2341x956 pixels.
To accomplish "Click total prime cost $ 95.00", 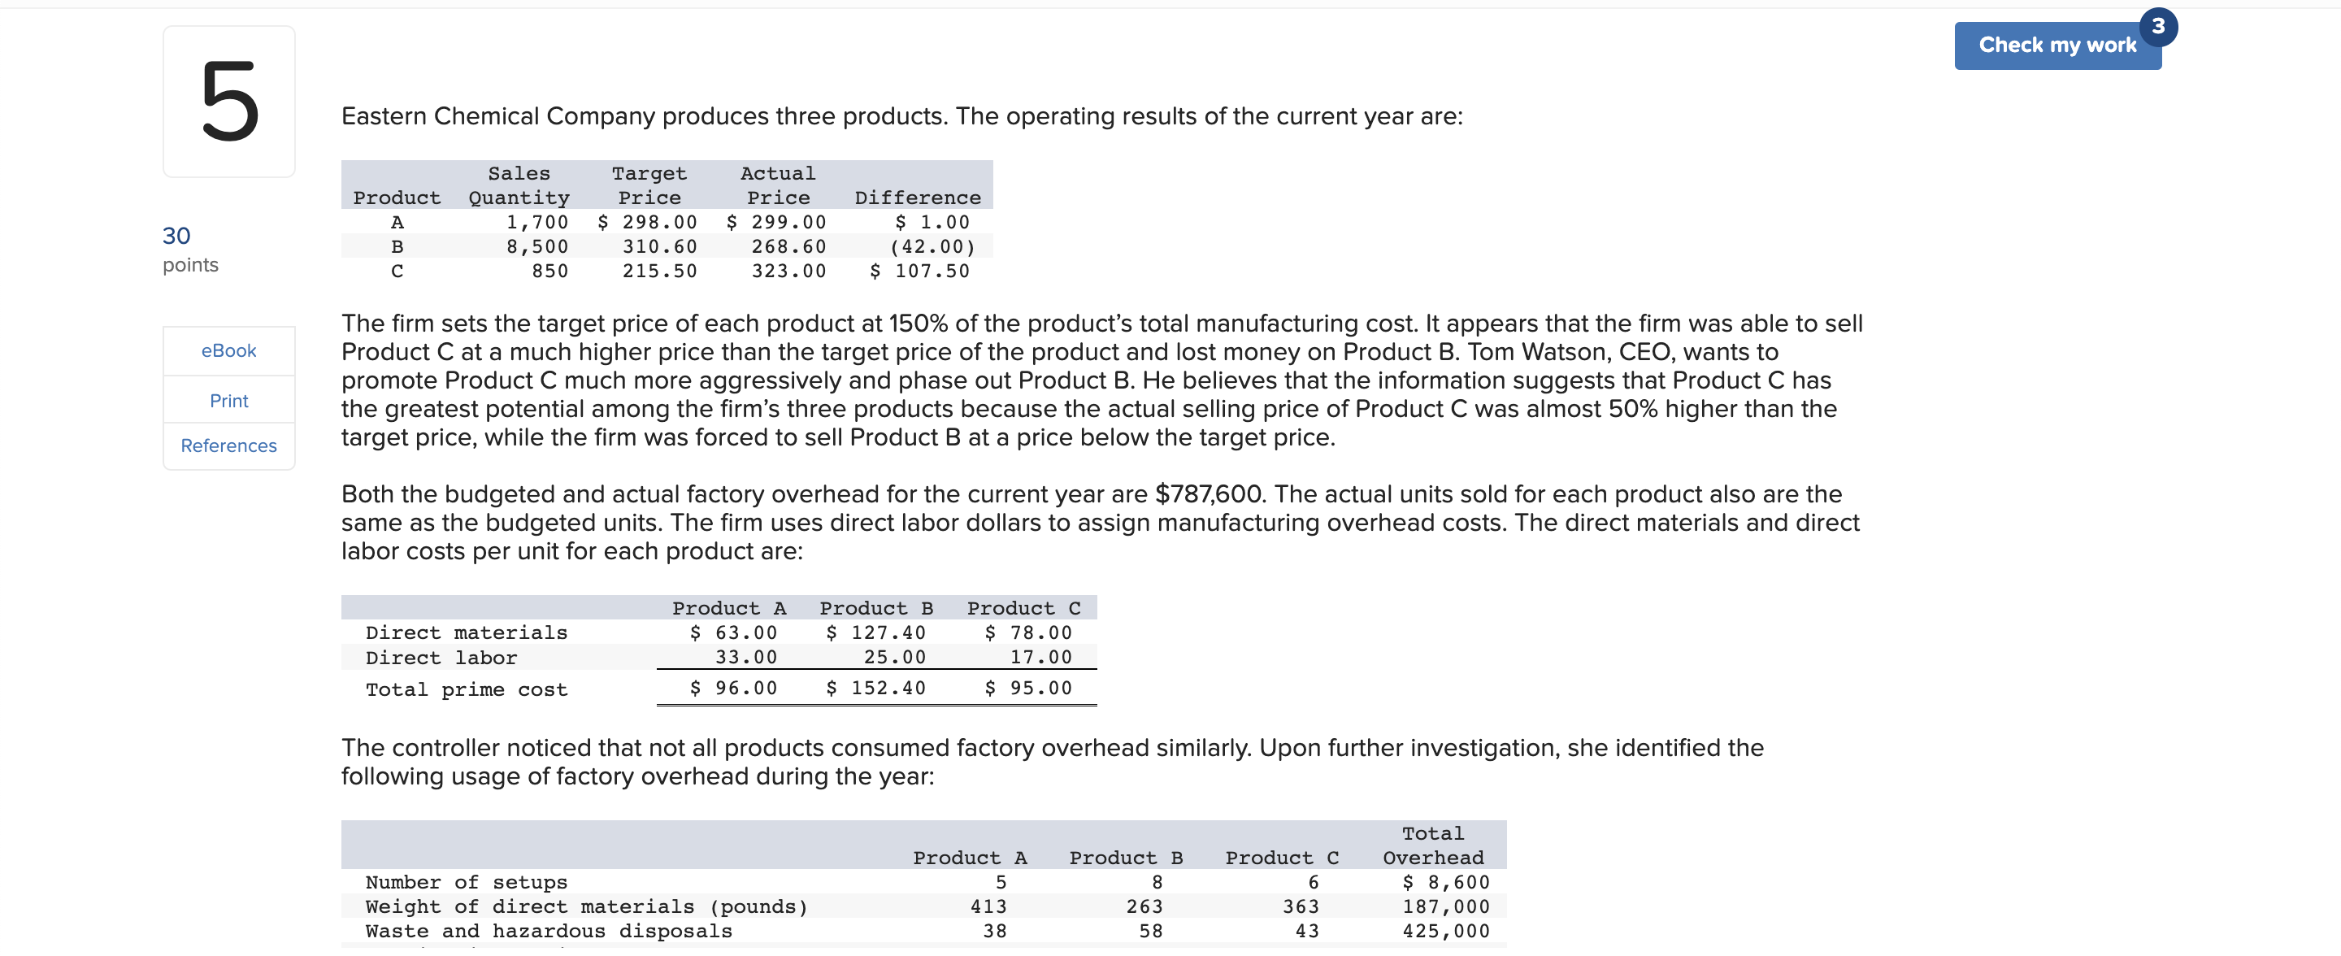I will coord(1029,689).
